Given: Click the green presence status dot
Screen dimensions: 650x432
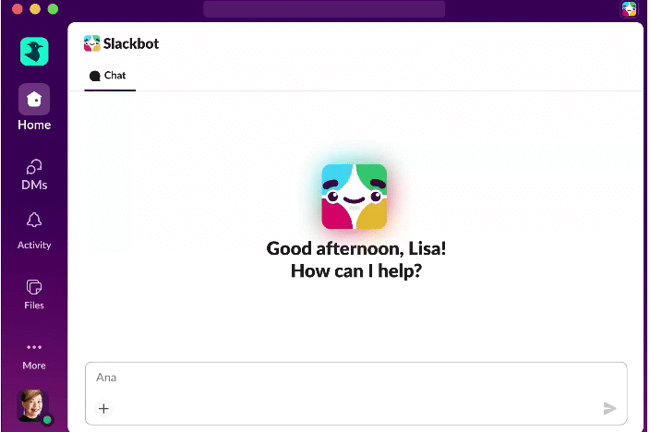Looking at the screenshot, I should (47, 420).
